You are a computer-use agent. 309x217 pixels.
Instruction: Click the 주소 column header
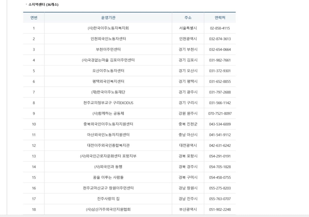point(188,18)
